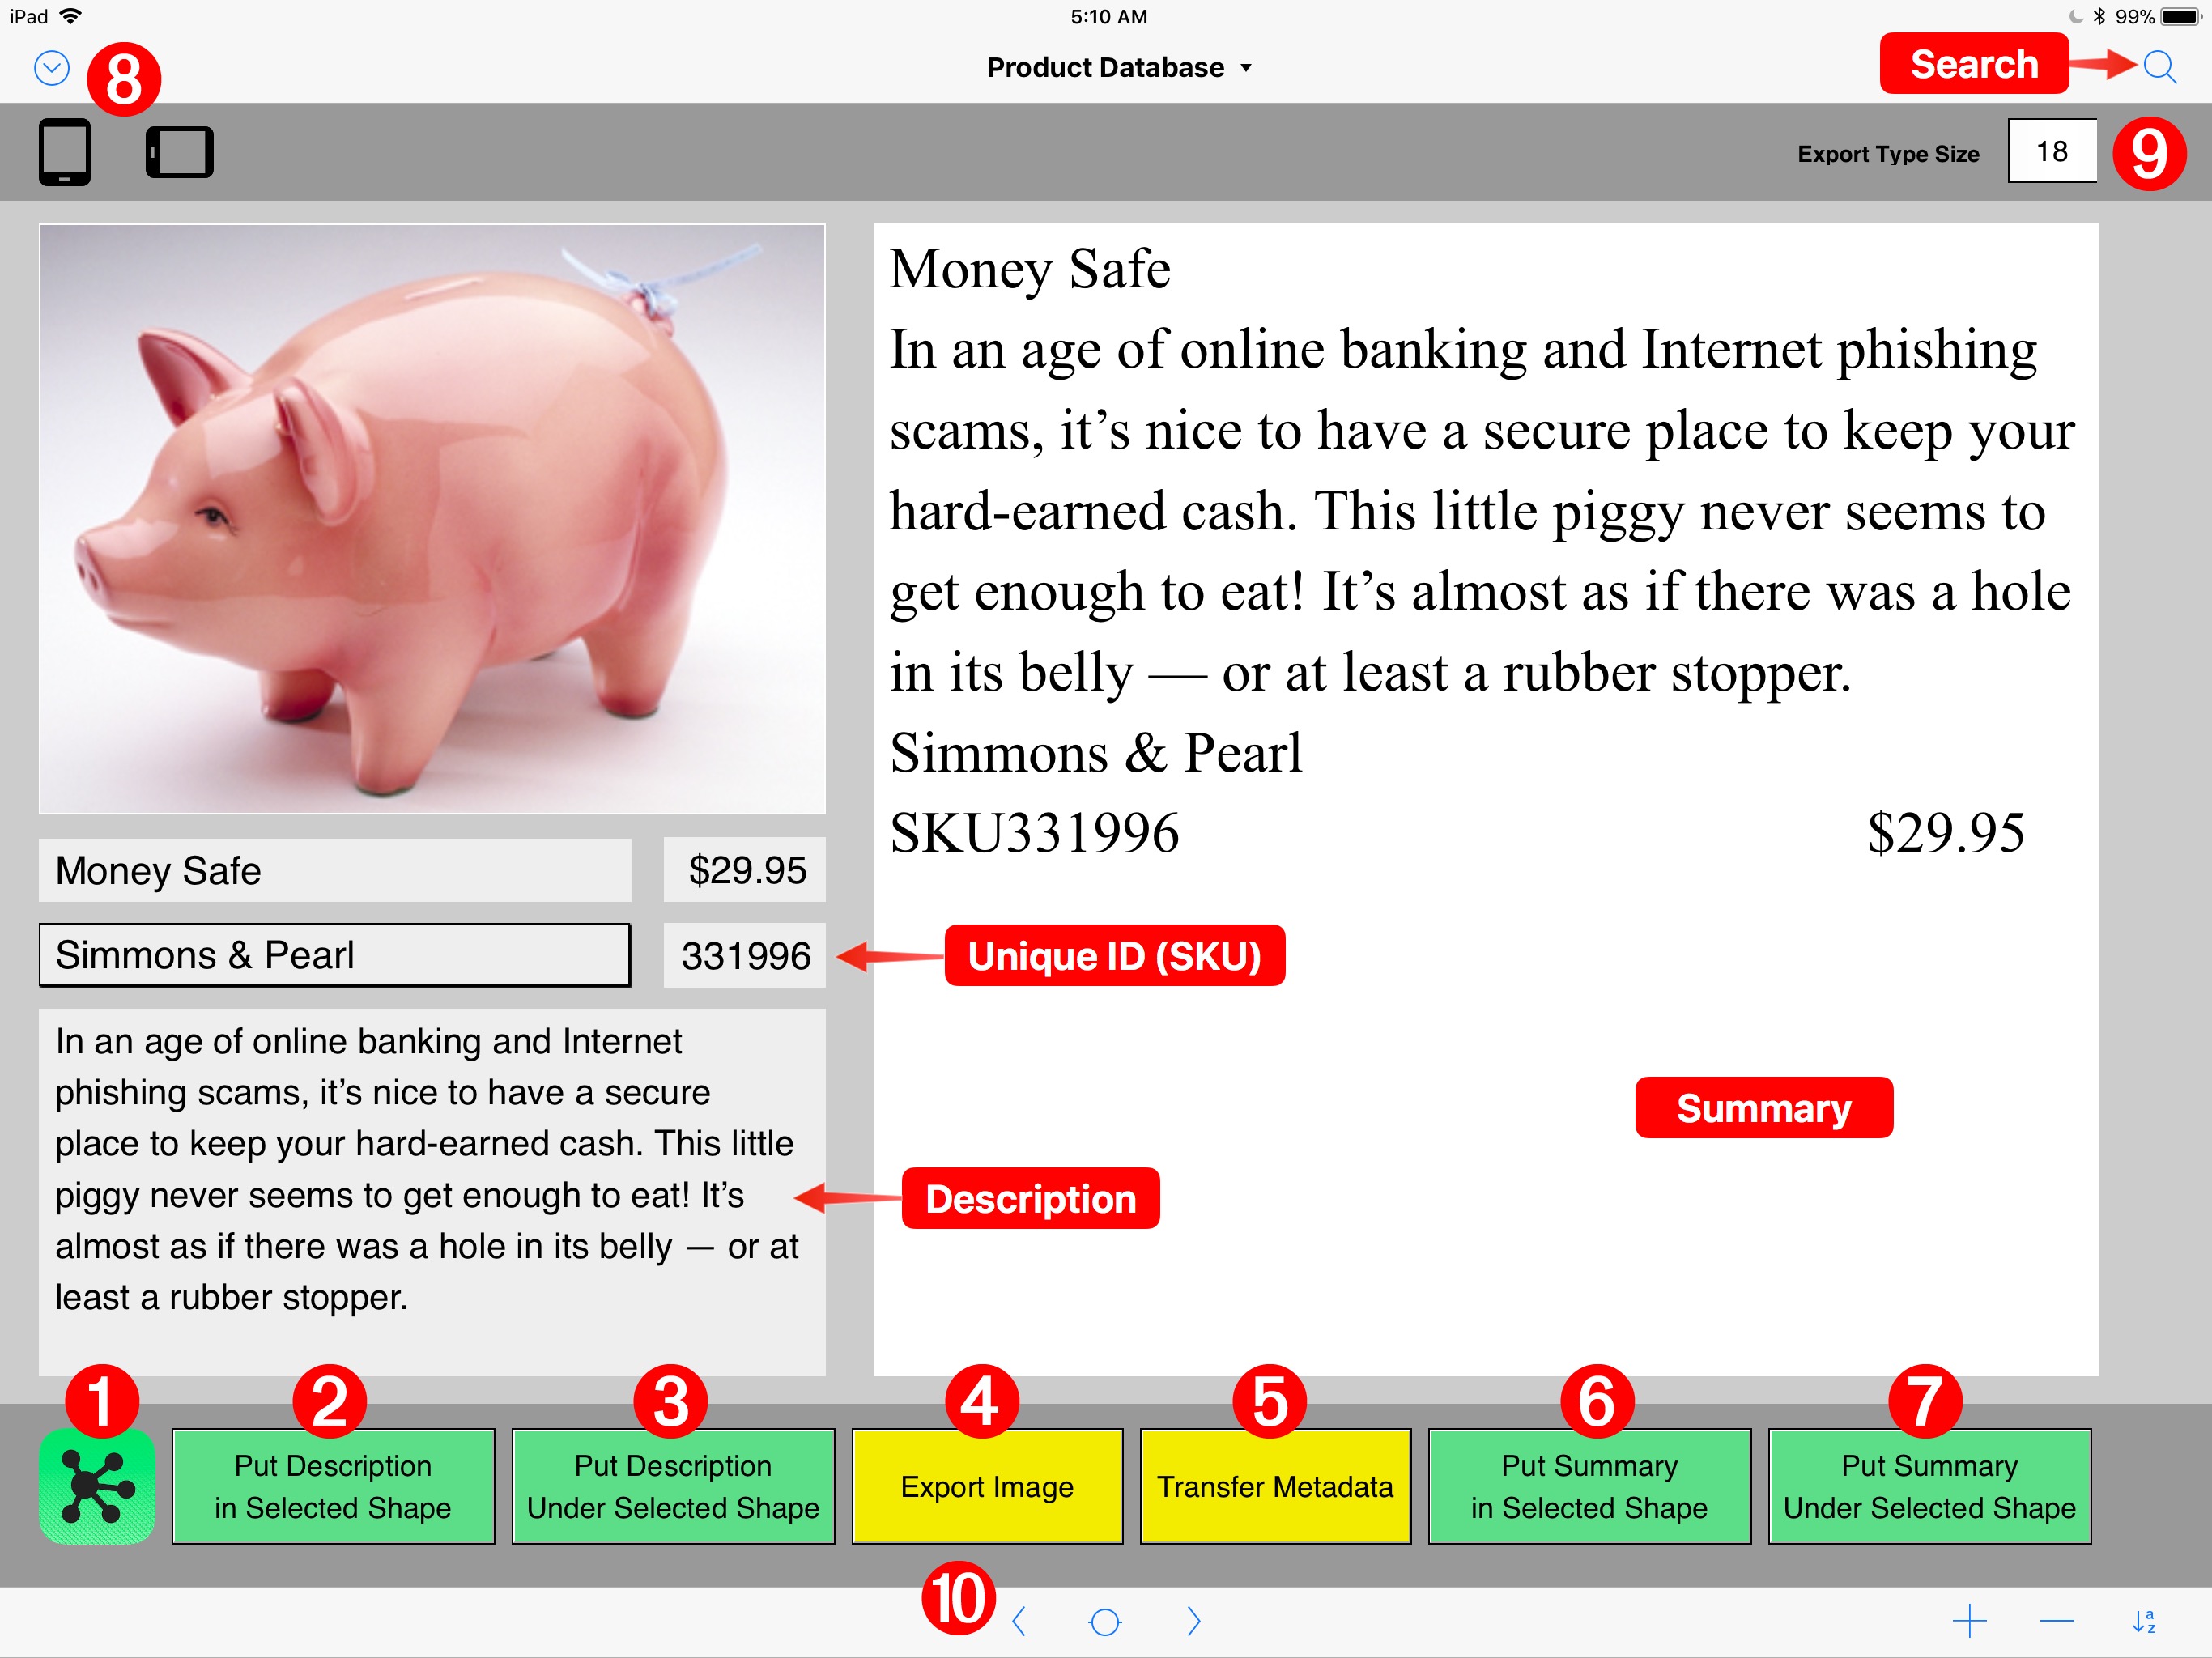The height and width of the screenshot is (1658, 2212).
Task: Select the Export Type Size field
Action: 2053,153
